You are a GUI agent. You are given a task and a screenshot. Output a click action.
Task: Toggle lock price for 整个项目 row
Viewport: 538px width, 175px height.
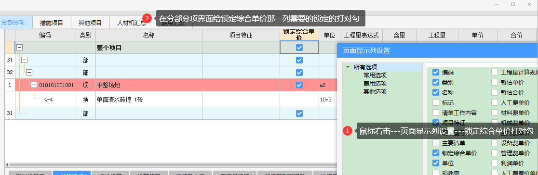299,48
